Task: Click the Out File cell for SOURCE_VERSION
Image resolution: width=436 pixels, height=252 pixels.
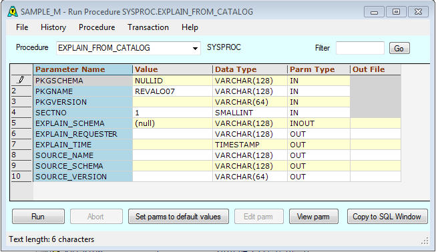Action: tap(375, 177)
